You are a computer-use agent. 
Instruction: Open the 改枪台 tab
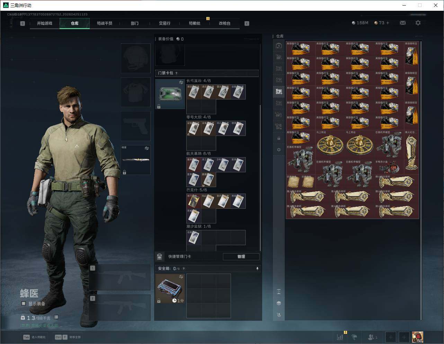click(x=224, y=23)
